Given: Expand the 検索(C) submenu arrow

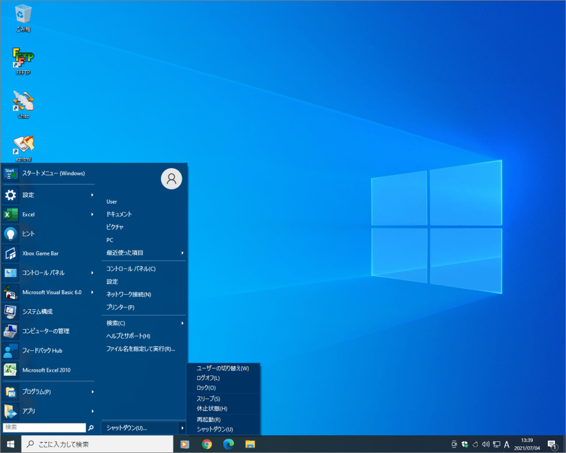Looking at the screenshot, I should [182, 324].
